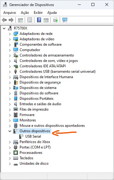Click the Forward arrow toolbar icon
Viewport: 114px width, 180px height.
[11, 20]
